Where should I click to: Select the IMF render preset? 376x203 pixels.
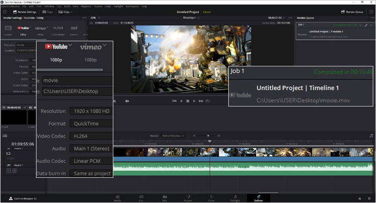pyautogui.click(x=74, y=31)
